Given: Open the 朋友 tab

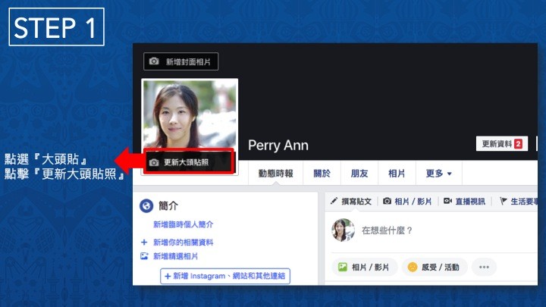Looking at the screenshot, I should pyautogui.click(x=359, y=174).
